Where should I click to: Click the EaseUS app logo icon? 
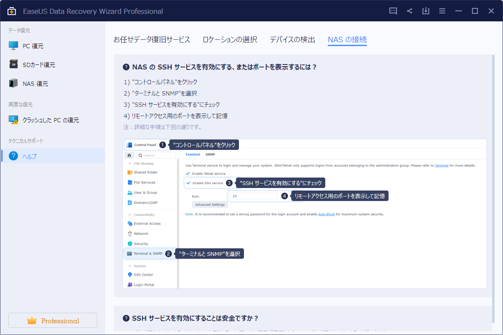[12, 11]
